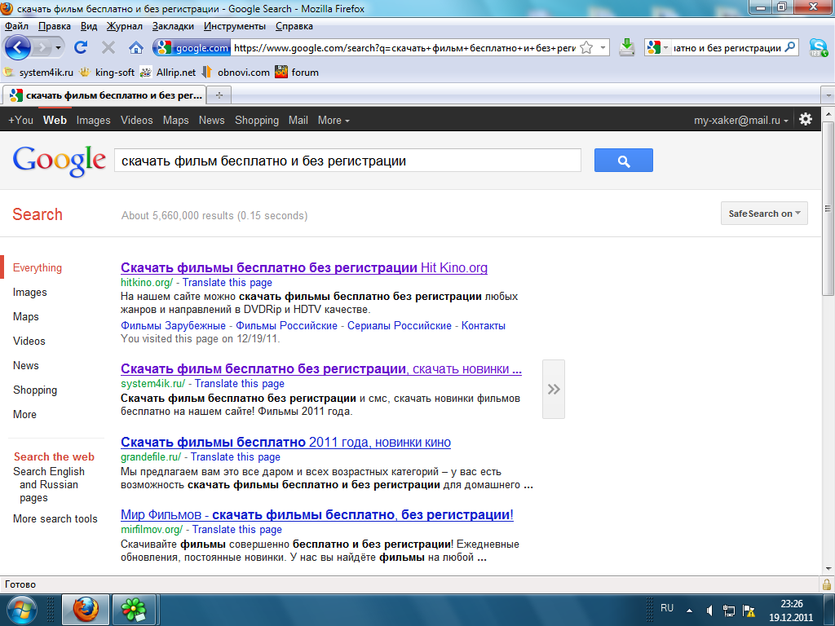
Task: Open a new tab with plus button
Action: (x=219, y=95)
